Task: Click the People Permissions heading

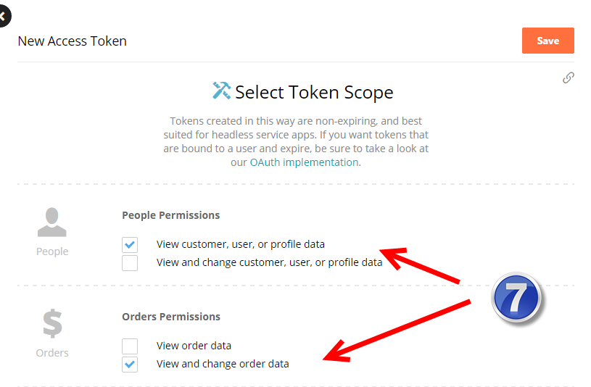Action: [x=170, y=215]
